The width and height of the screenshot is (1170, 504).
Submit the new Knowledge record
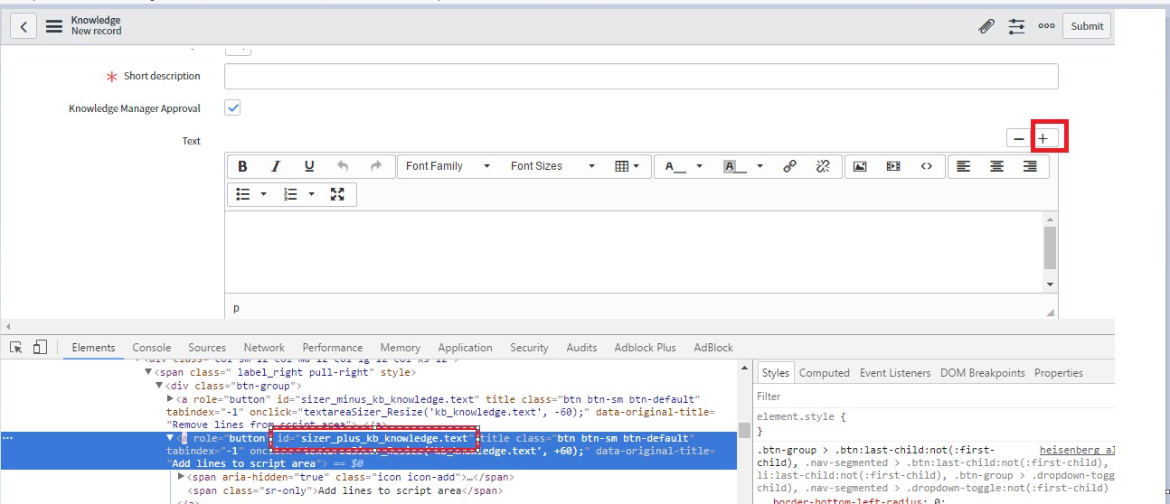click(1087, 26)
